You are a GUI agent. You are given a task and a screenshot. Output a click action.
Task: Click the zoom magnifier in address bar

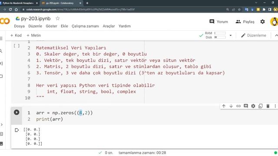[228, 10]
